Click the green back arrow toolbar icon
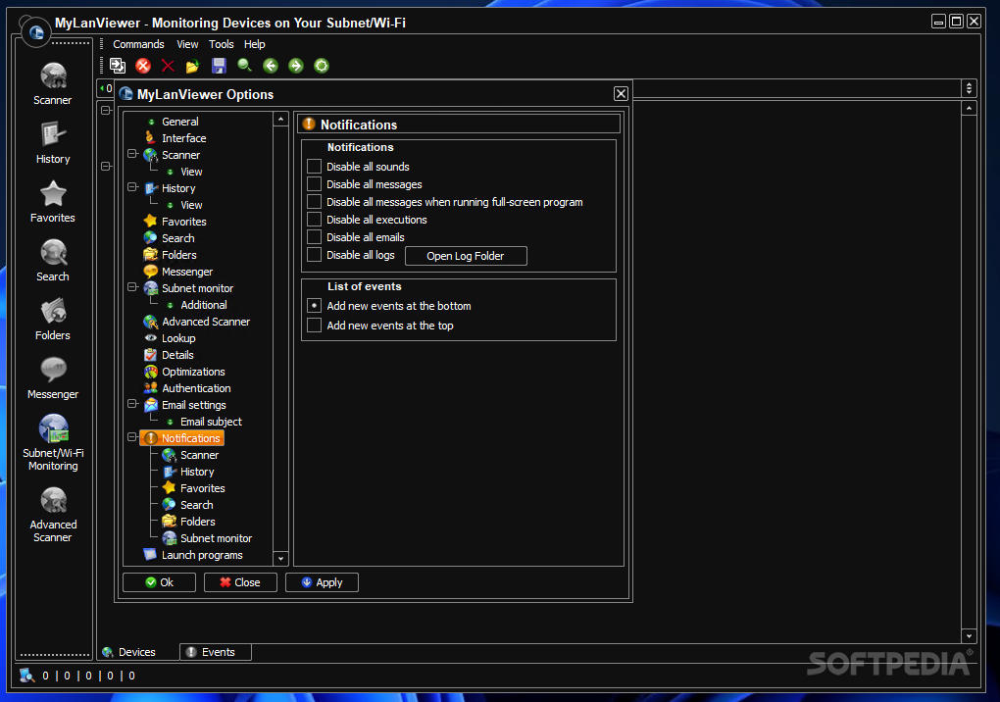This screenshot has height=702, width=1000. pyautogui.click(x=271, y=65)
